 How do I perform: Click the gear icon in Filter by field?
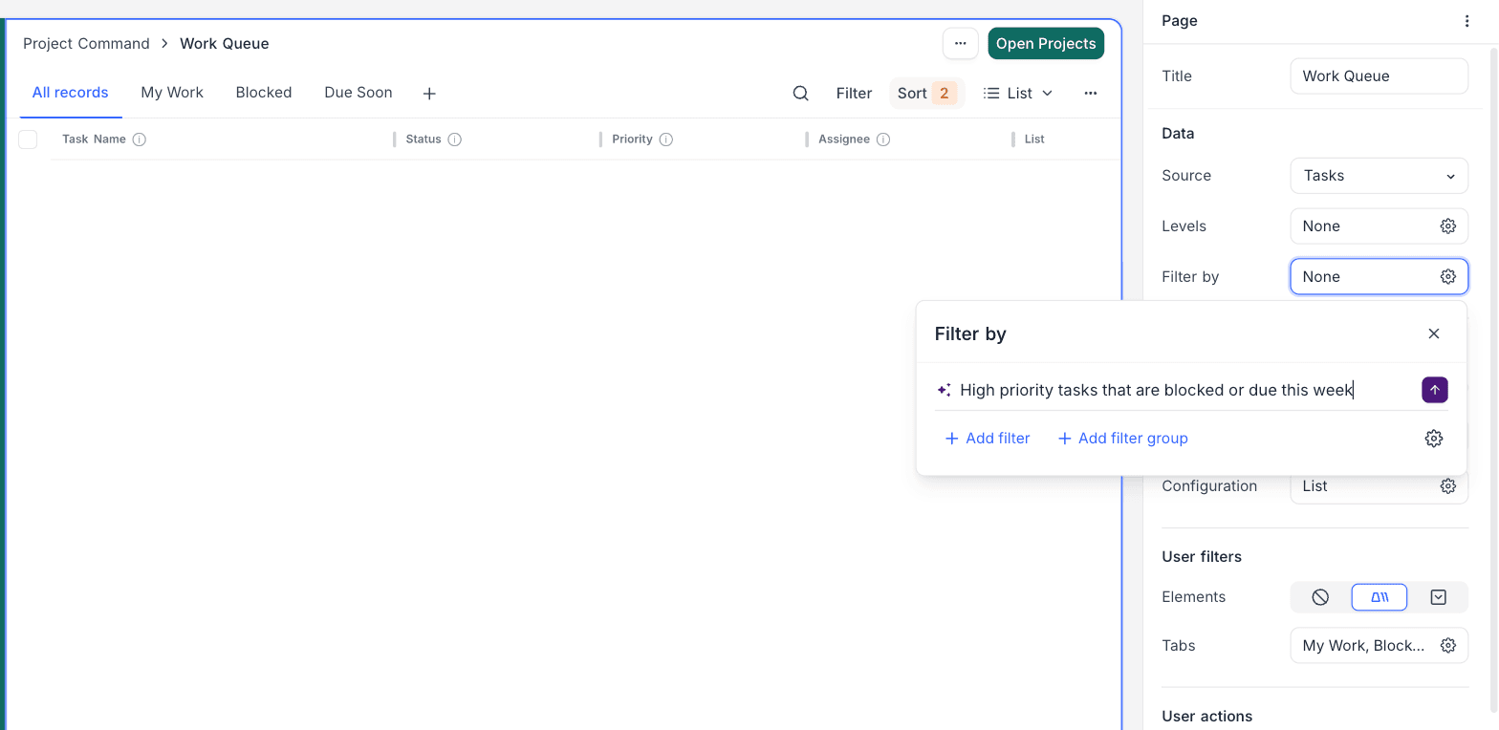(x=1448, y=276)
